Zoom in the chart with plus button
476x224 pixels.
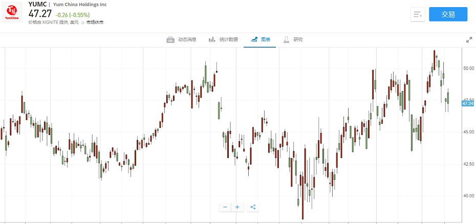tap(237, 207)
